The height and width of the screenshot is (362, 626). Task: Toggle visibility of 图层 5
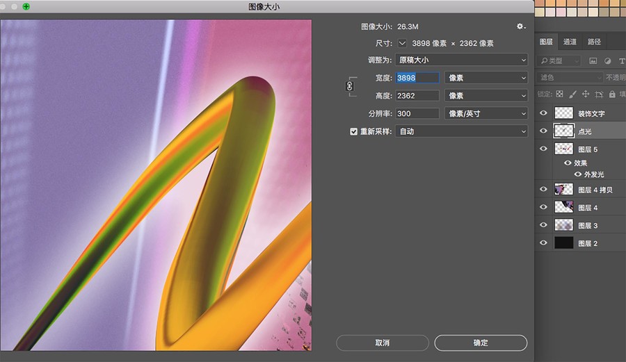543,149
